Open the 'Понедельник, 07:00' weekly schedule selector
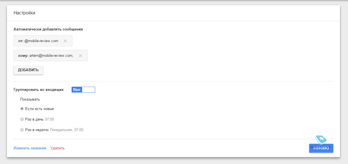 [67, 130]
